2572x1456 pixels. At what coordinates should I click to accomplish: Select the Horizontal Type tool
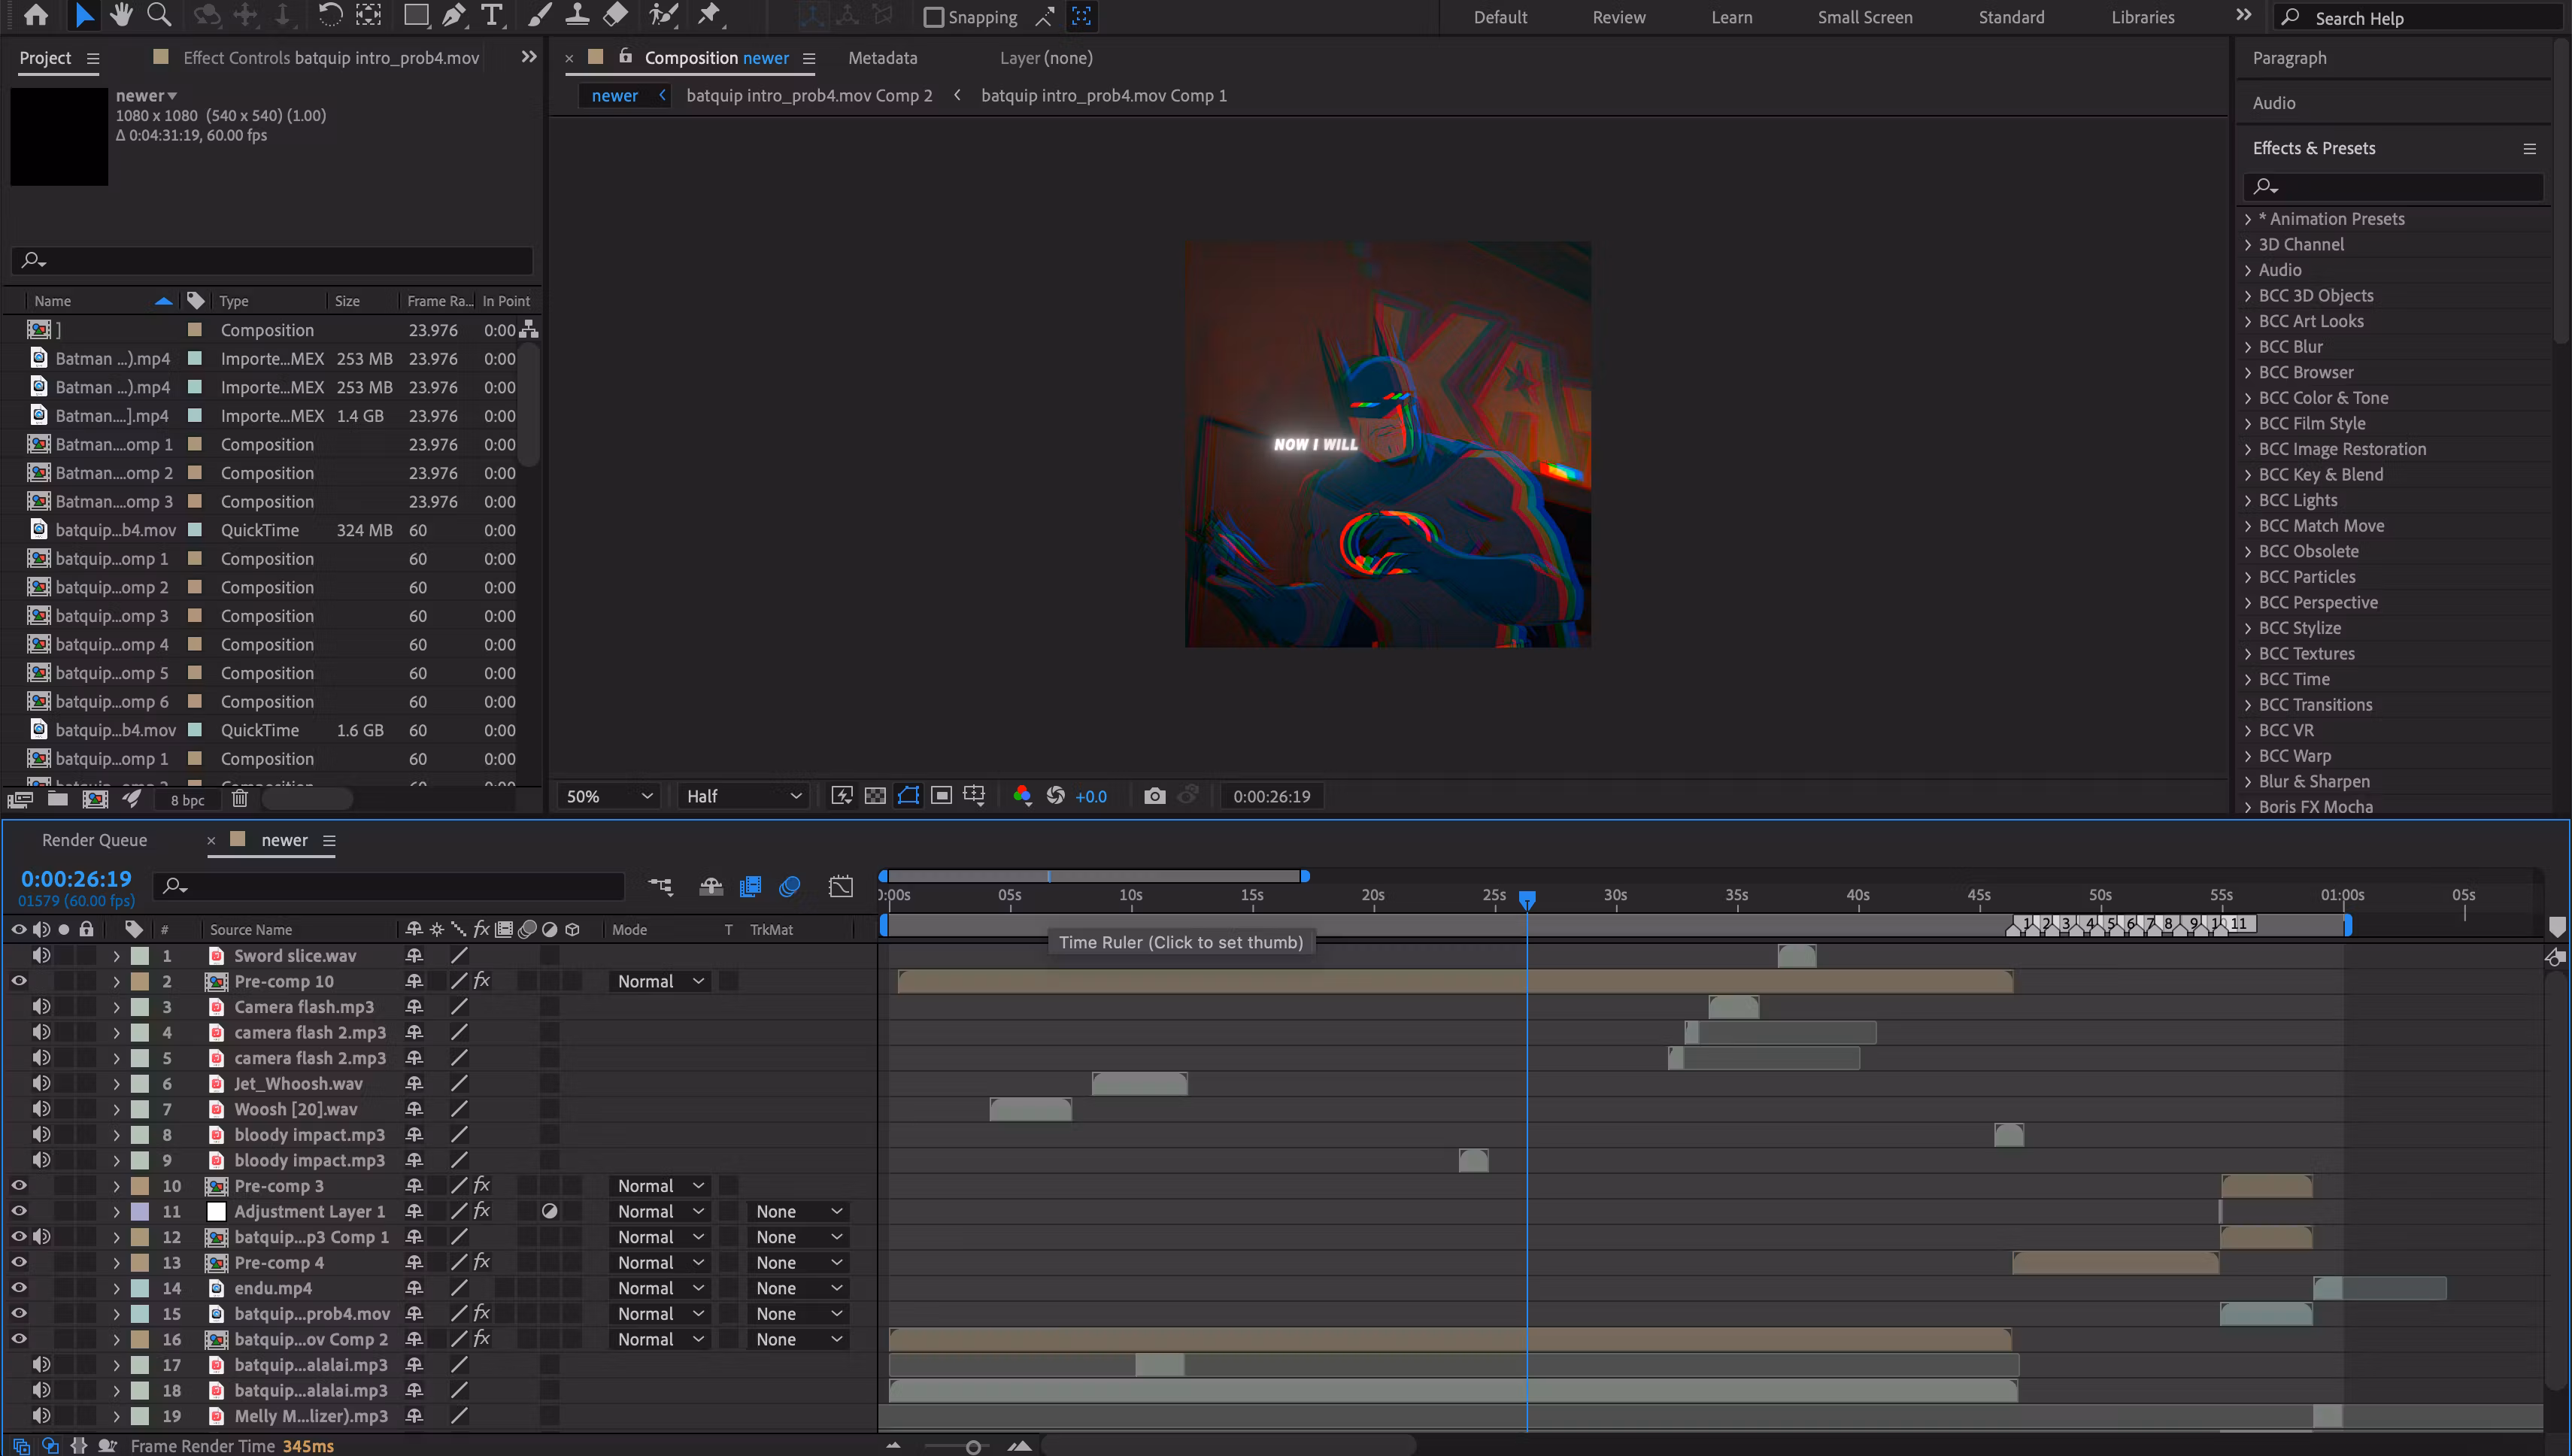(x=491, y=15)
